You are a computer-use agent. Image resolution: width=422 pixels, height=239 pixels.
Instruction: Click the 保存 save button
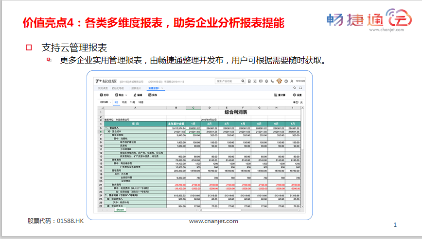point(153,95)
